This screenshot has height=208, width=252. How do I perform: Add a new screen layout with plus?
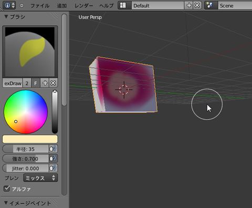tap(189, 5)
